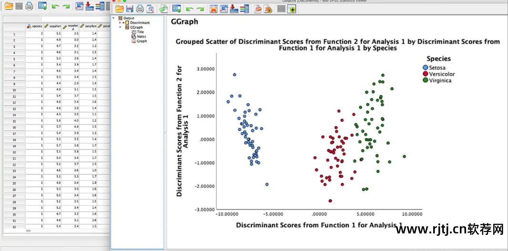This screenshot has height=251, width=508.
Task: Redo in the Data Editor toolbar
Action: (x=66, y=6)
